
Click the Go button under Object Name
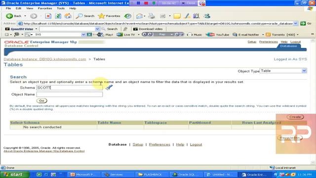pos(41,100)
